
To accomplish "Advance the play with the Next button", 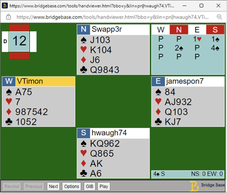I will (53, 186).
